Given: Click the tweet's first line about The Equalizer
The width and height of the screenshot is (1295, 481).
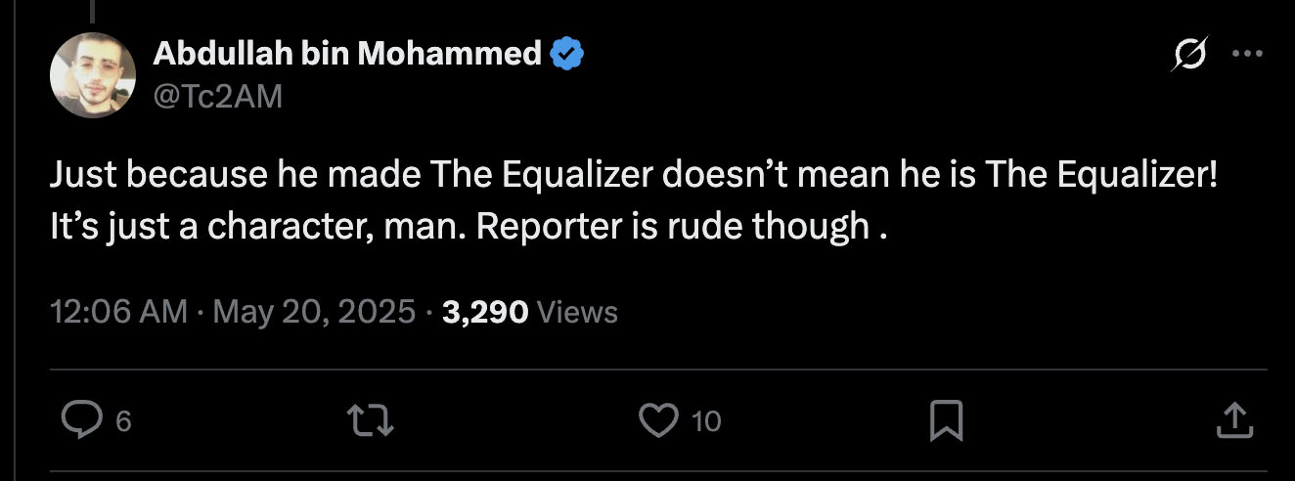Looking at the screenshot, I should 634,177.
